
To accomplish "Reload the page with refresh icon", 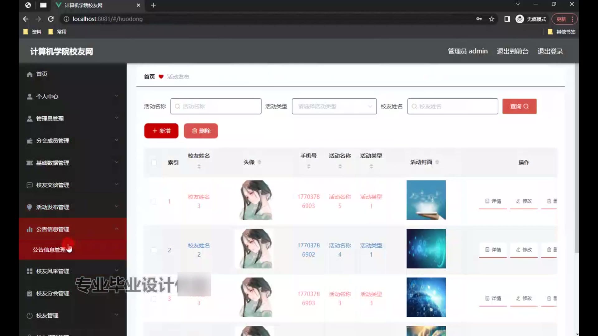I will pos(51,19).
